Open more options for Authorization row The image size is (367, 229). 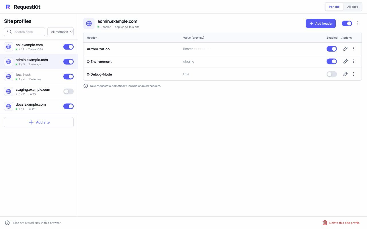tap(354, 49)
